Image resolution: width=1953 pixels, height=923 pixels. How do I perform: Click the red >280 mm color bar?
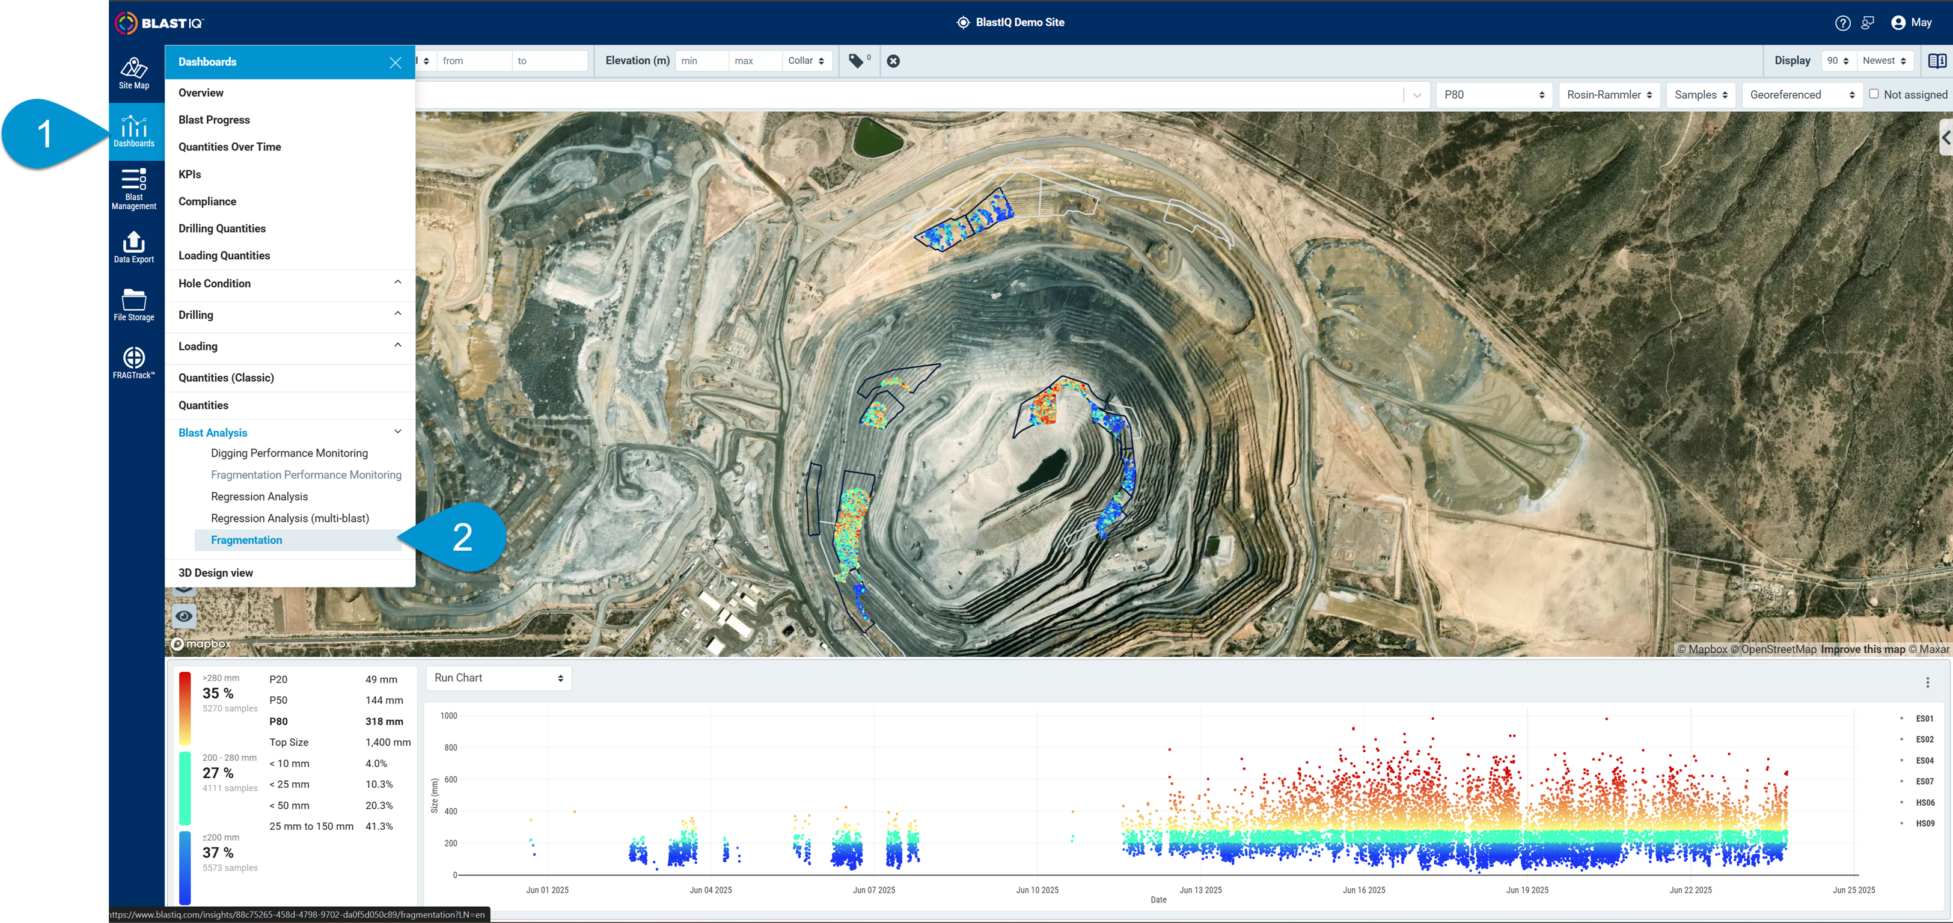click(185, 708)
